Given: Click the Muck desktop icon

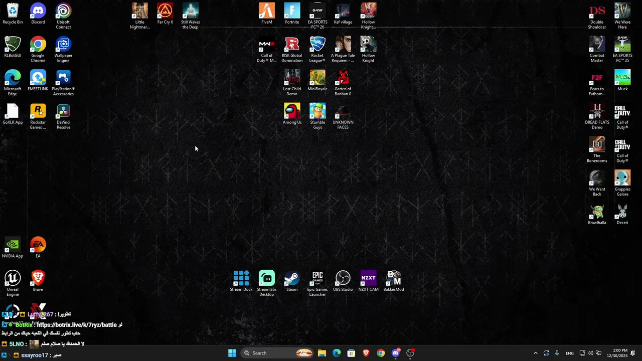Looking at the screenshot, I should tap(622, 81).
